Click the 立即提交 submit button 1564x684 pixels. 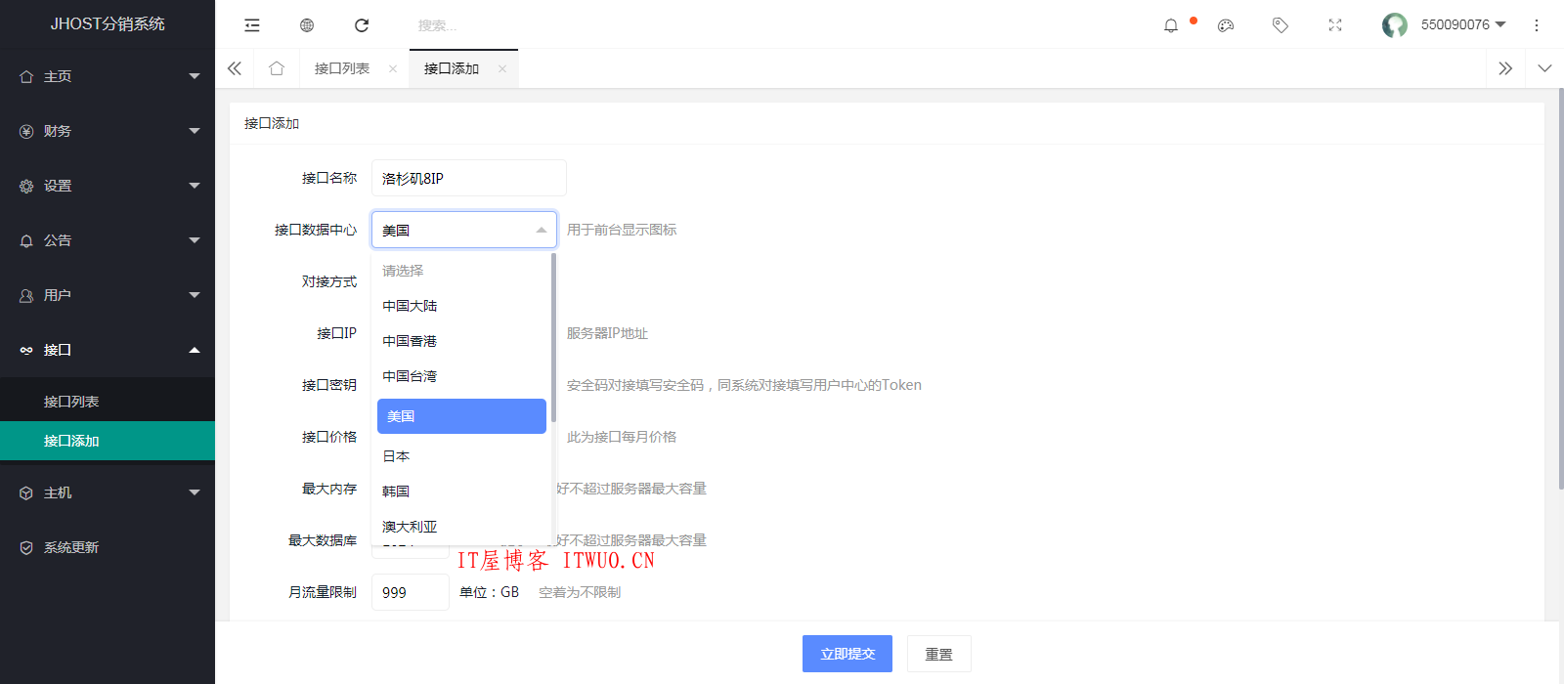click(x=847, y=654)
